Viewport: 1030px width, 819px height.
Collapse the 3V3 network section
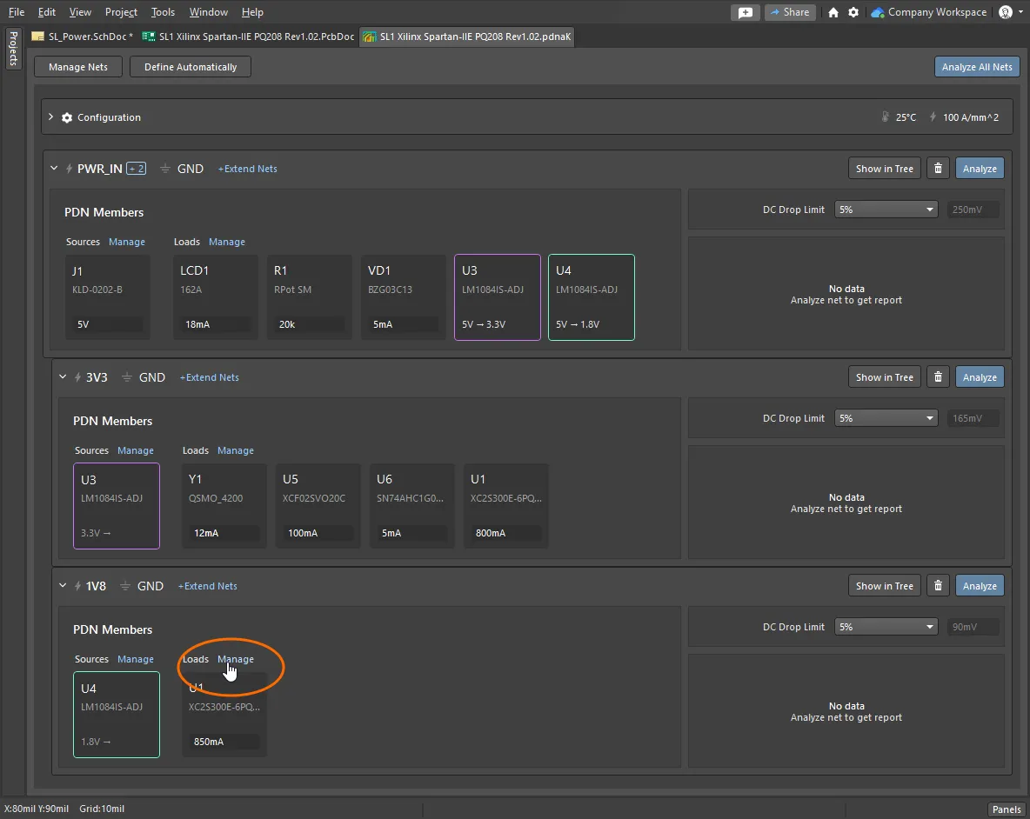click(x=63, y=377)
